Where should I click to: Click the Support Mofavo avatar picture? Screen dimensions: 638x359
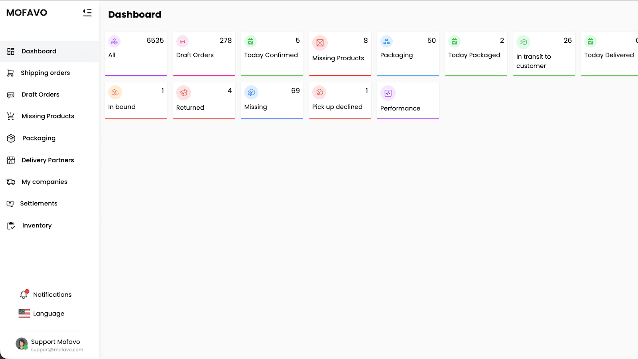click(x=22, y=343)
